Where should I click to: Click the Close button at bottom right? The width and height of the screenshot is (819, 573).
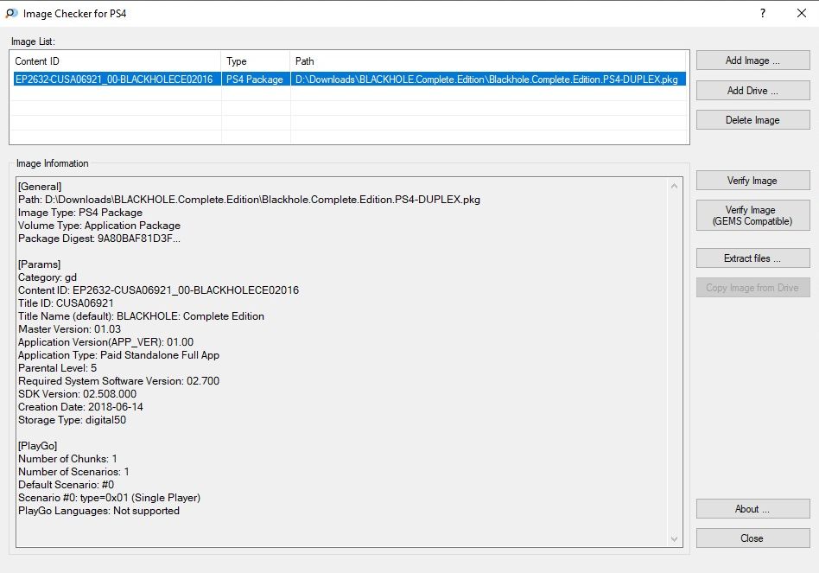752,538
